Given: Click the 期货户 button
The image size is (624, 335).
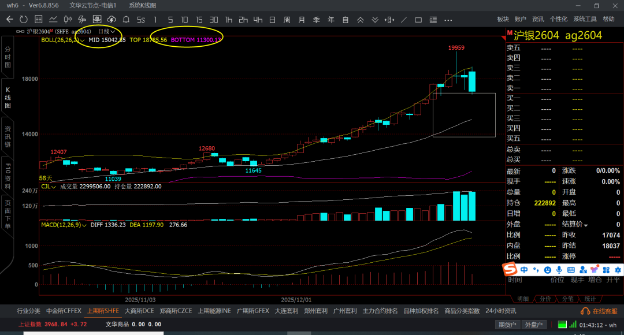Looking at the screenshot, I should (x=507, y=325).
